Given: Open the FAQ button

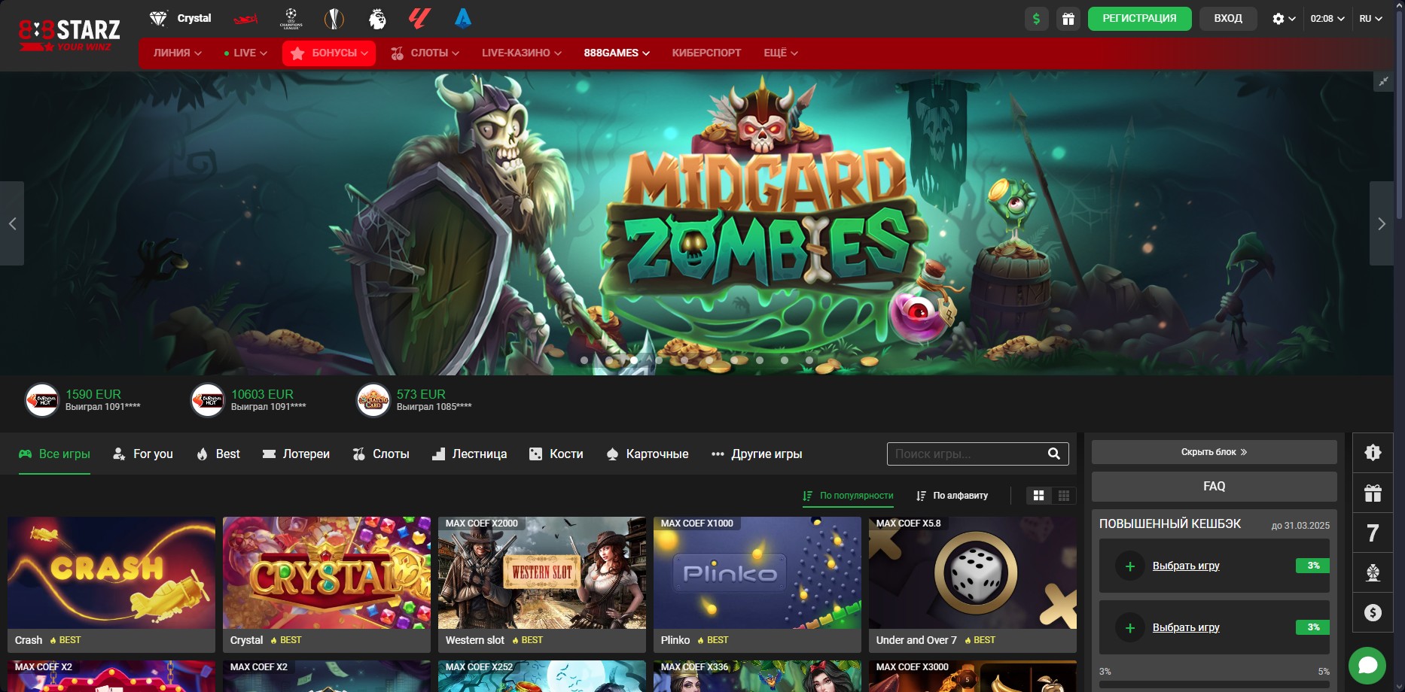Looking at the screenshot, I should (1214, 487).
